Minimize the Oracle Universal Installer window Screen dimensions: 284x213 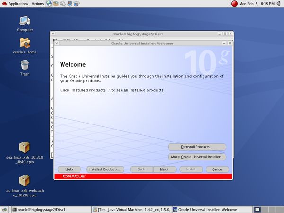pyautogui.click(x=224, y=43)
